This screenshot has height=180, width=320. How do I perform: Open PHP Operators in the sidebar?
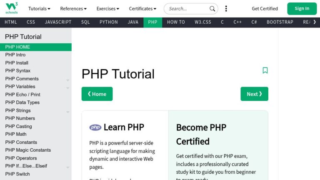[36, 158]
